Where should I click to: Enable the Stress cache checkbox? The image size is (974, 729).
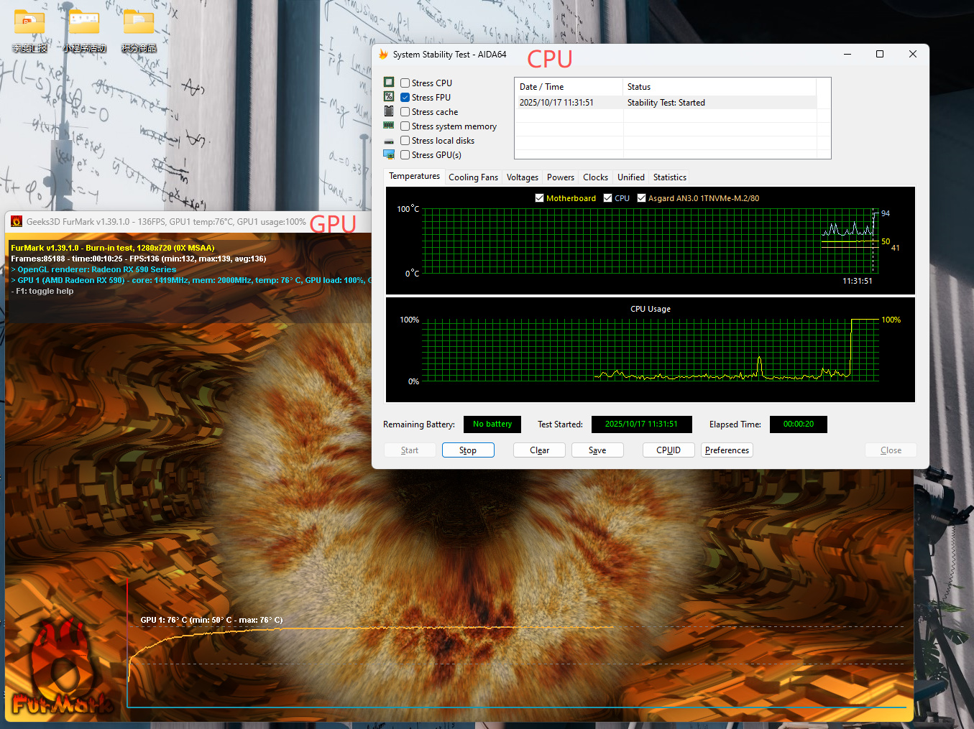coord(405,112)
